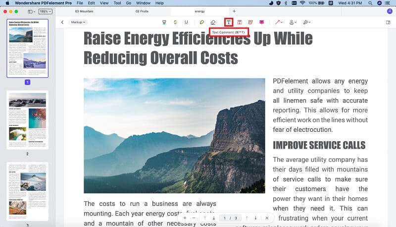Open the Apple menu
Image resolution: width=396 pixels, height=227 pixels.
tap(7, 3)
